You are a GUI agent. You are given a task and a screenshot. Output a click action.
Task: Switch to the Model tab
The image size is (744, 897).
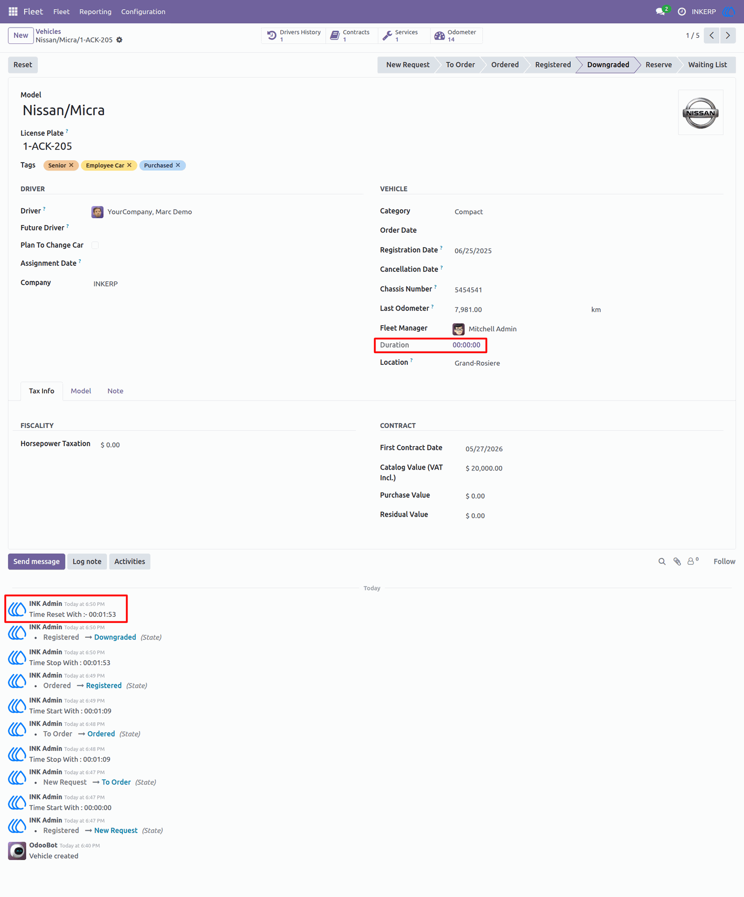[x=81, y=391]
